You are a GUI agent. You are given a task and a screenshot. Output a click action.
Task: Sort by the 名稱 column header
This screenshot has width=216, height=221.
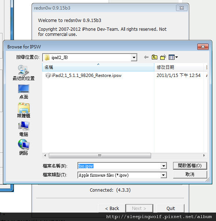98,67
